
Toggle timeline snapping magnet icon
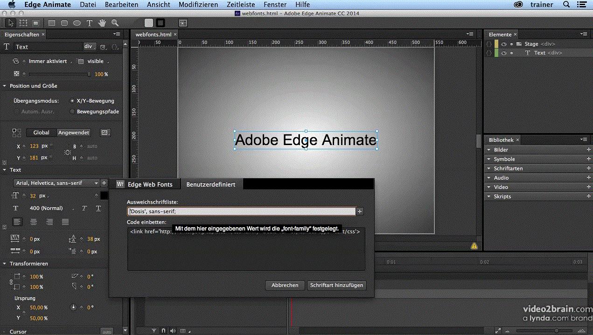[x=163, y=331]
